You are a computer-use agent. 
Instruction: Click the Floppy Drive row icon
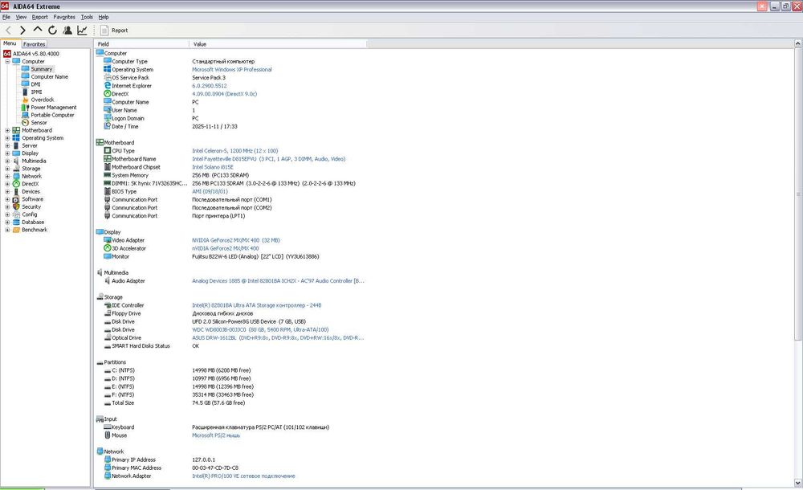[x=108, y=313]
